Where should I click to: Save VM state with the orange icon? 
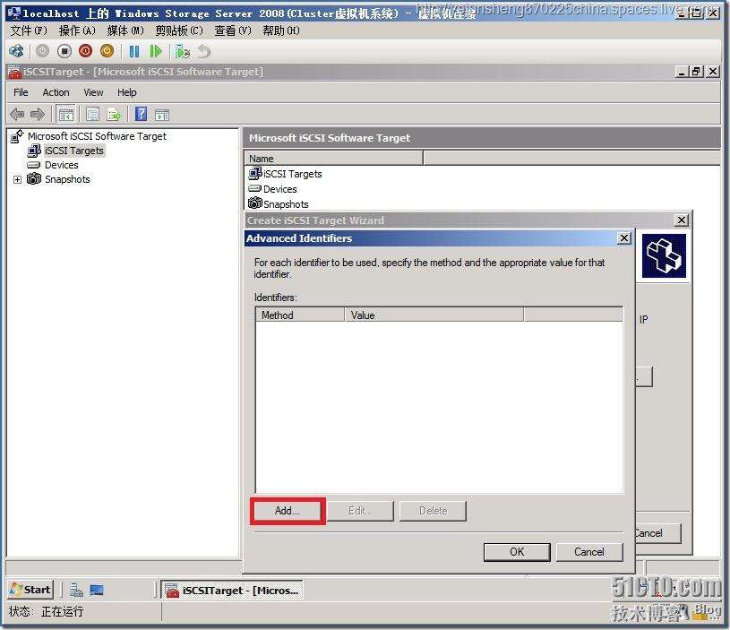(107, 51)
